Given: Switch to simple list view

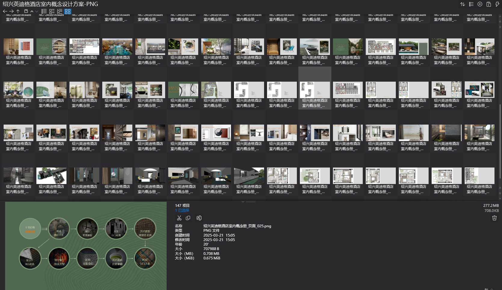Looking at the screenshot, I should click(44, 11).
